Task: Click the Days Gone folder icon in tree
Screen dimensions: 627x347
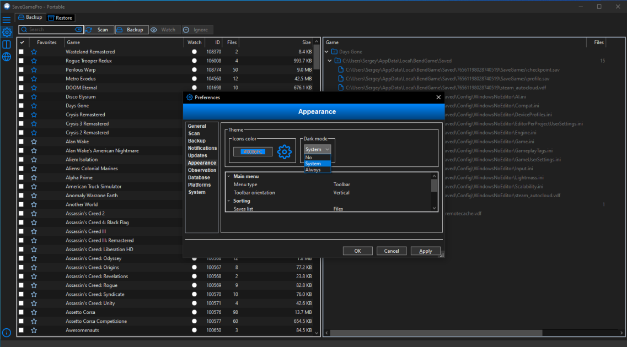Action: click(x=334, y=52)
